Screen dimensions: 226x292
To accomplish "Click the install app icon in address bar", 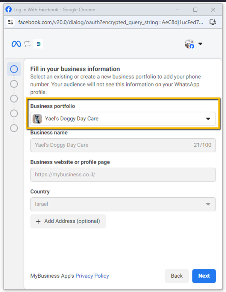I will pyautogui.click(x=212, y=22).
